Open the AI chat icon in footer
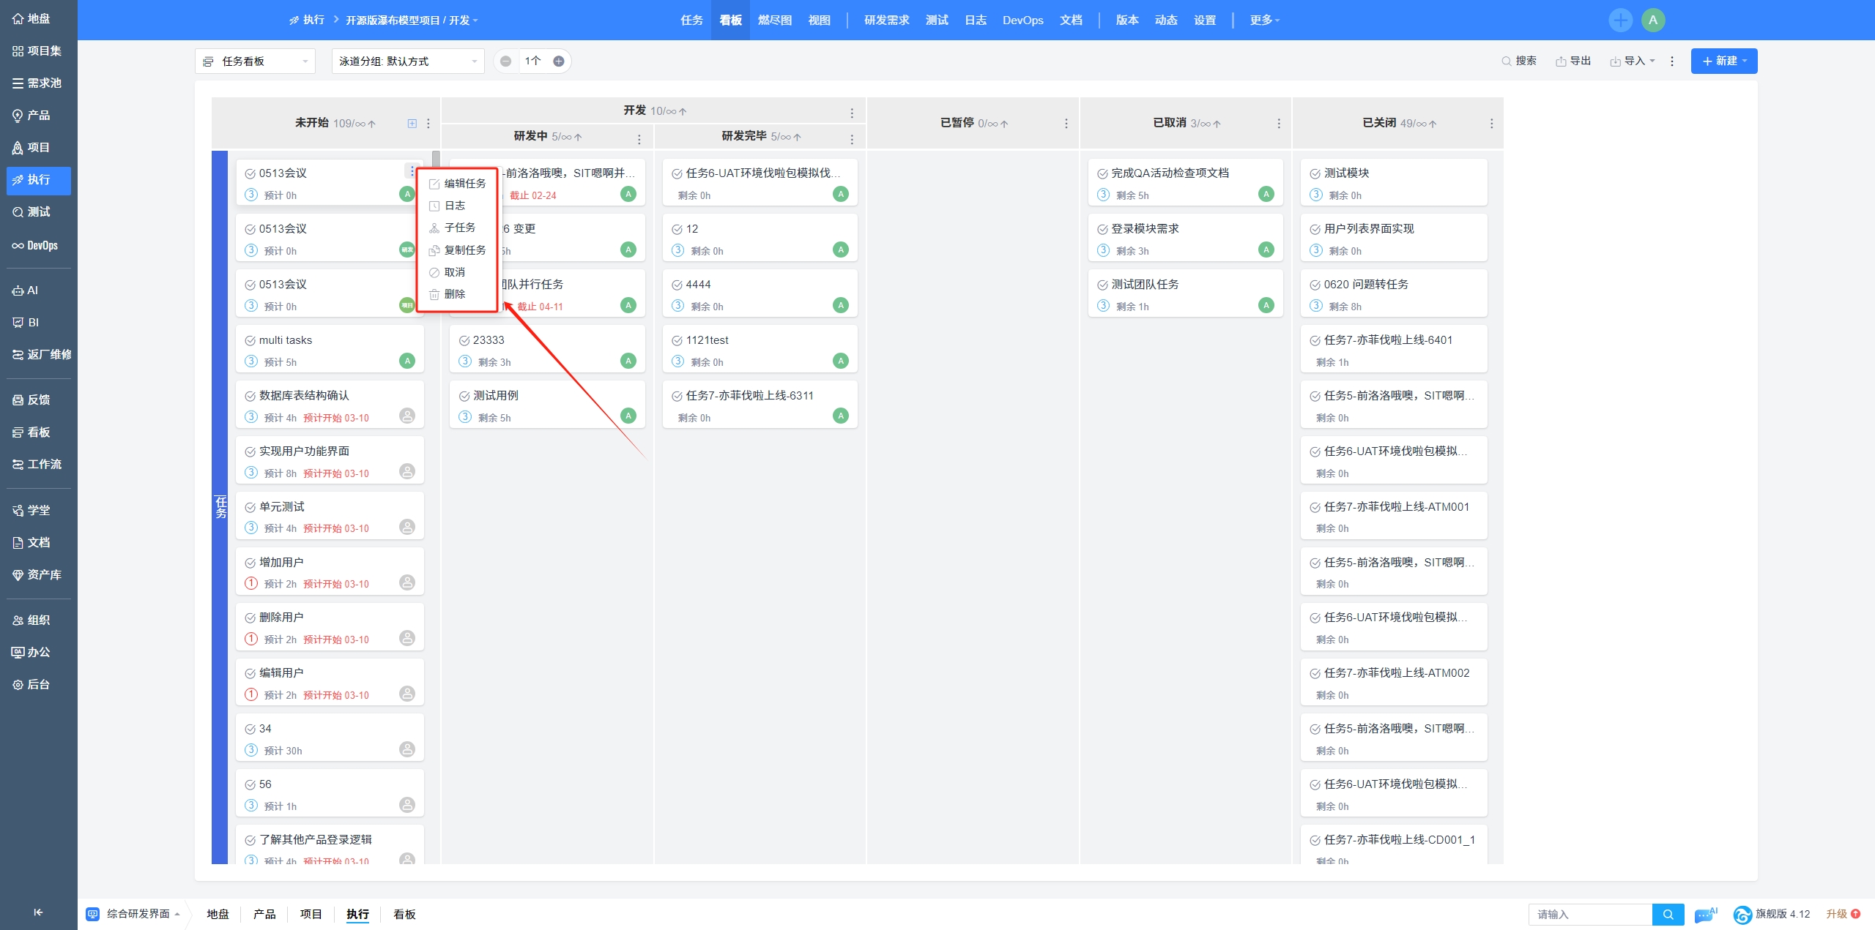 coord(1706,914)
